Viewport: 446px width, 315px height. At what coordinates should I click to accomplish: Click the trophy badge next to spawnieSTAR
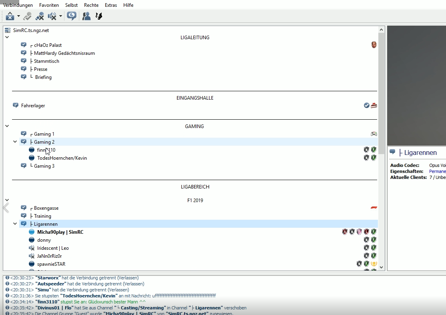pyautogui.click(x=374, y=264)
